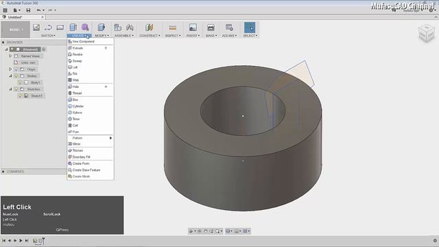439x247 pixels.
Task: Click the Make 3D print icon
Action: point(211,27)
